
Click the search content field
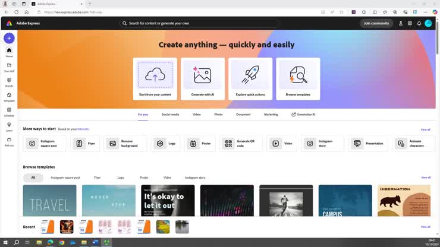click(199, 23)
